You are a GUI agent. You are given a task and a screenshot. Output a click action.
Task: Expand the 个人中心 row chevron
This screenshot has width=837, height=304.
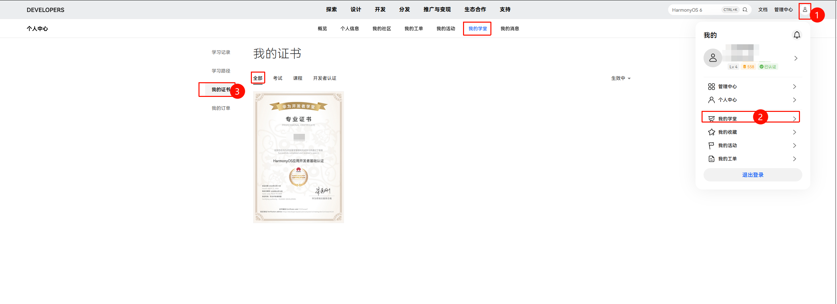point(794,100)
